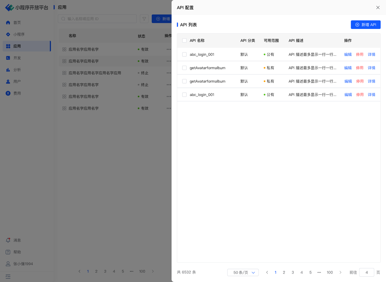This screenshot has height=282, width=386.
Task: Toggle the select-all checkbox in API table header
Action: click(185, 40)
